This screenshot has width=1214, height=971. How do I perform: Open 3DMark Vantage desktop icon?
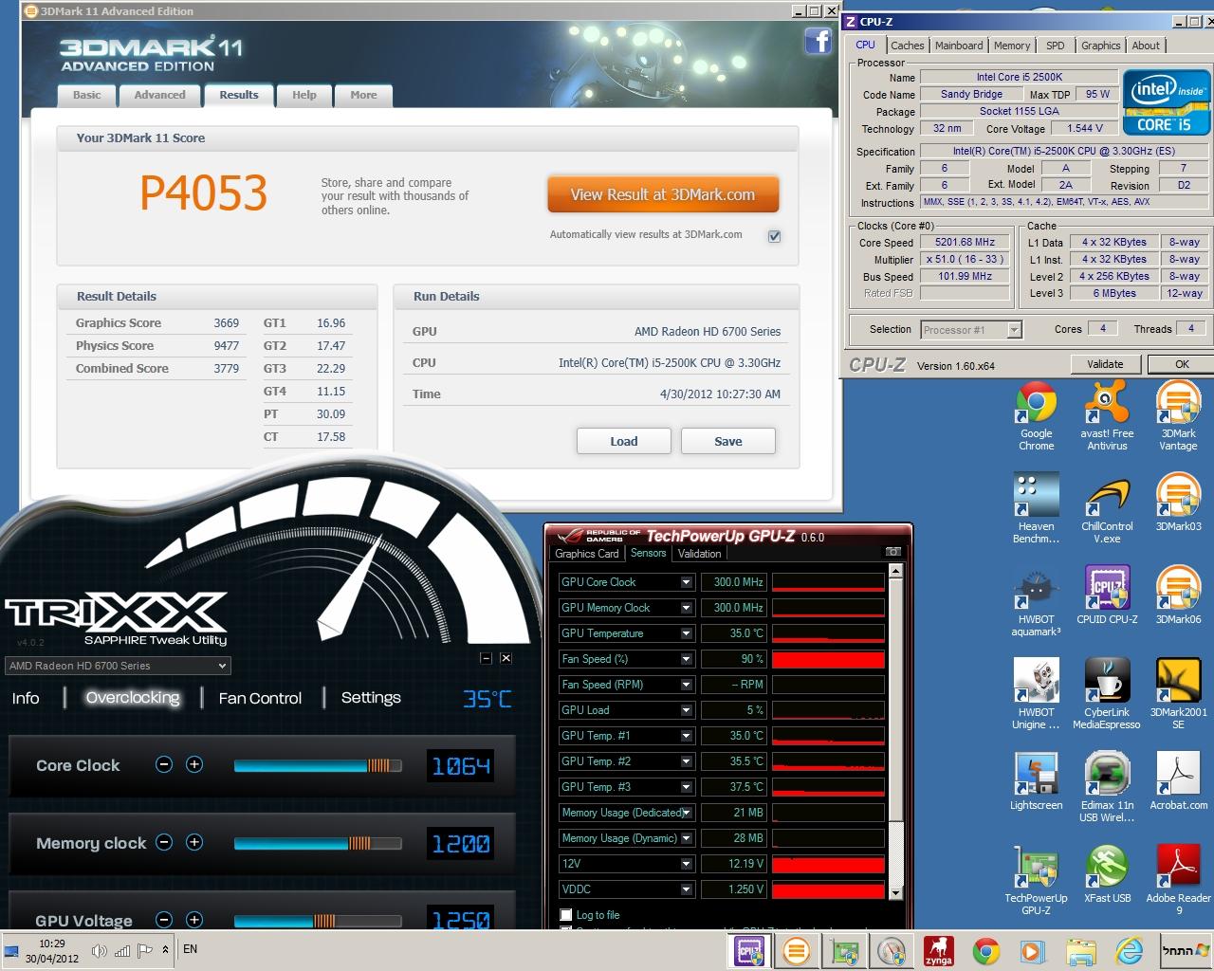(x=1178, y=416)
